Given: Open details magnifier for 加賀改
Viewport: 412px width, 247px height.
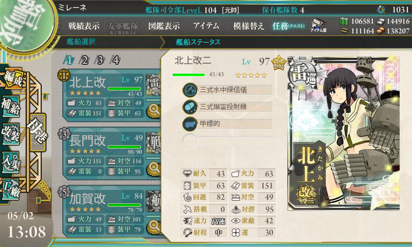Looking at the screenshot, I should click(x=154, y=227).
